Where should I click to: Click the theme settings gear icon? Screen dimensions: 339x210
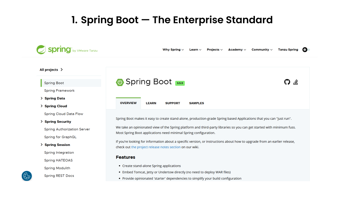click(x=305, y=49)
